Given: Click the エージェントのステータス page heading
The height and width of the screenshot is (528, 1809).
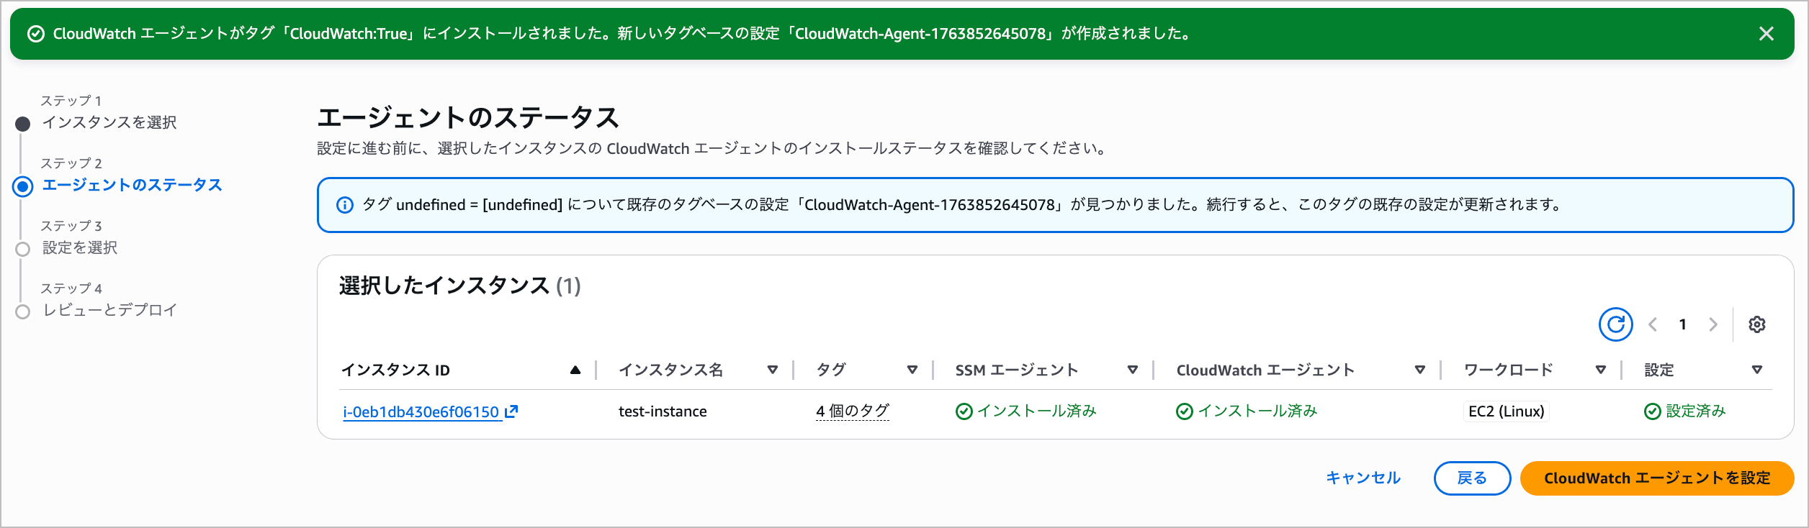Looking at the screenshot, I should [x=468, y=117].
